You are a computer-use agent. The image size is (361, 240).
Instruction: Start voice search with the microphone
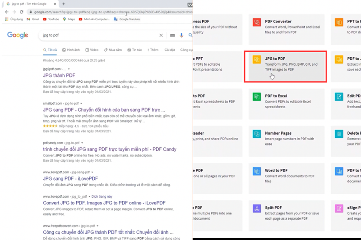point(181,35)
